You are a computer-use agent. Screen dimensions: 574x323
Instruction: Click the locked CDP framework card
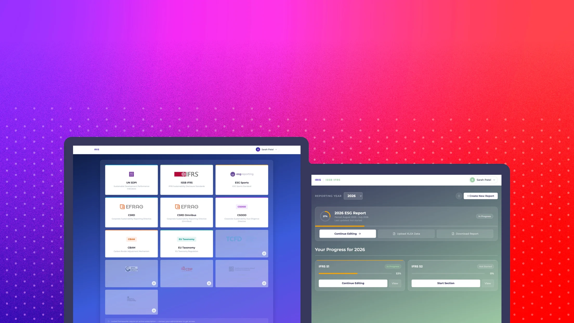coord(187,274)
